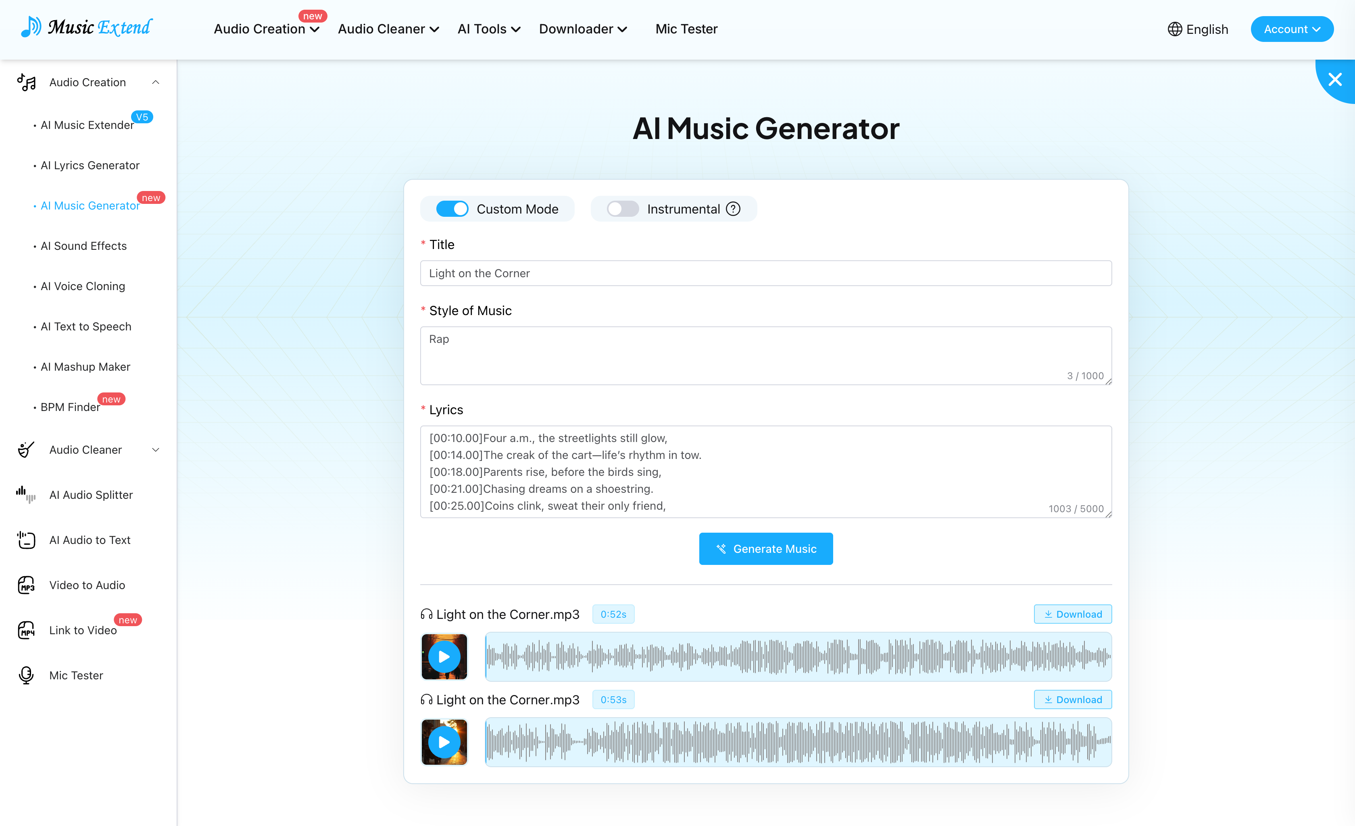Open the Link to Video tool
Screen dimensions: 1355x826
pos(83,630)
